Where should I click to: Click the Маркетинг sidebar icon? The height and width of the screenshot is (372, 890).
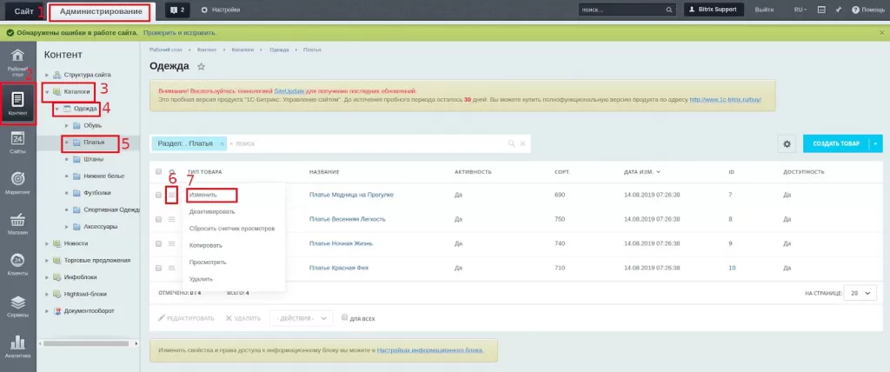pos(17,182)
